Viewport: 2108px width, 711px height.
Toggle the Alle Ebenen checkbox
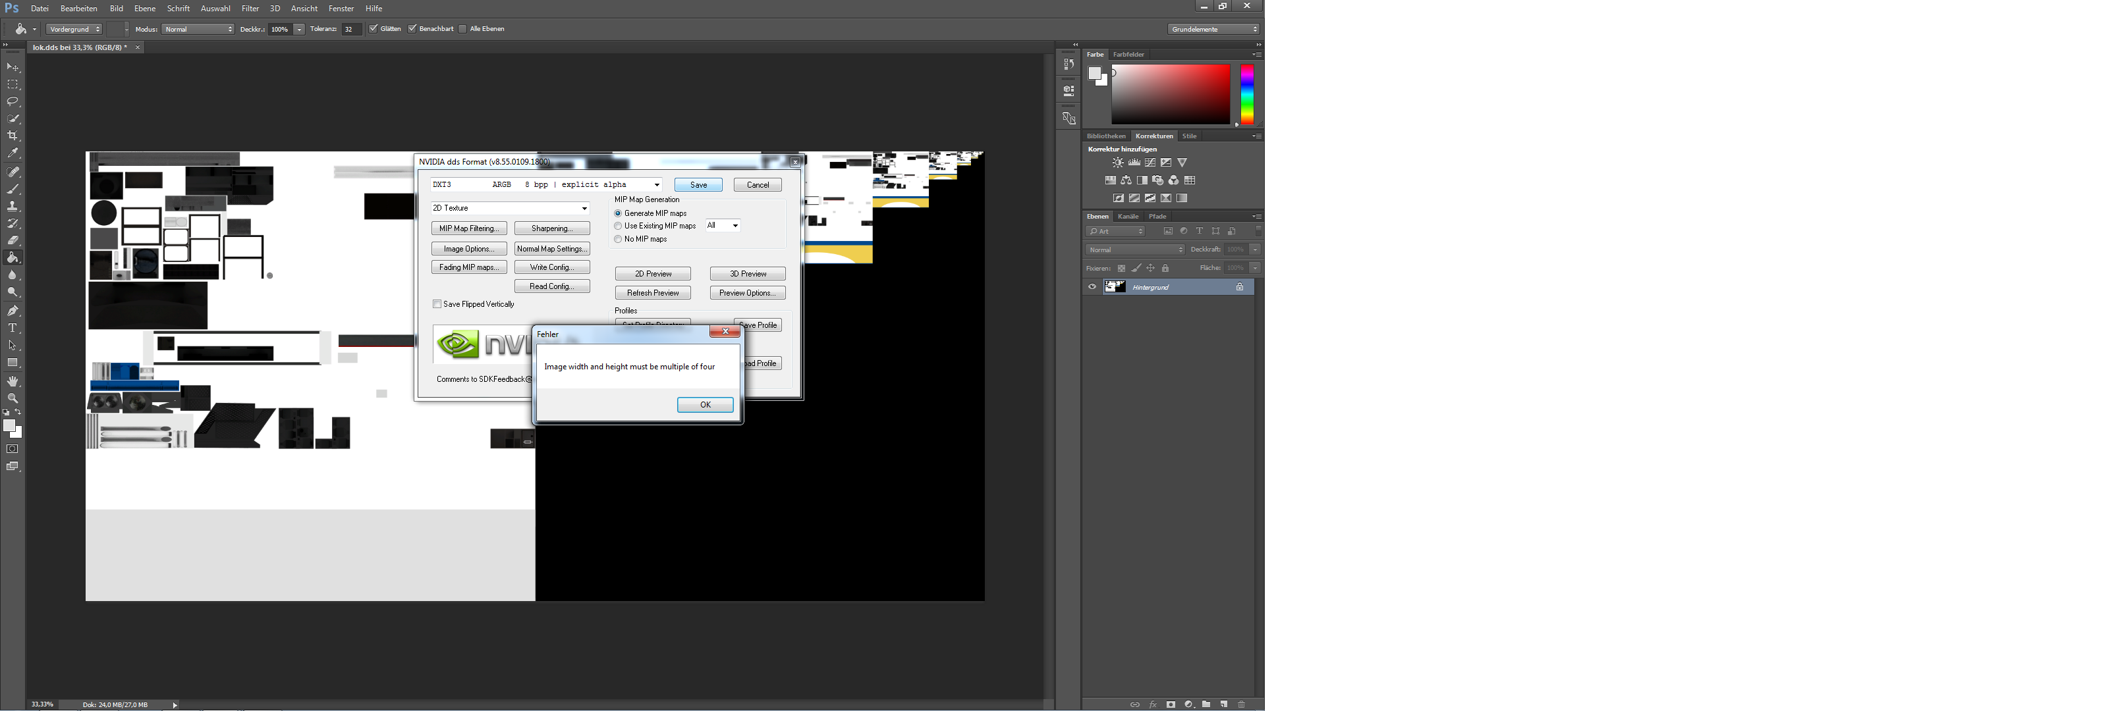tap(462, 28)
